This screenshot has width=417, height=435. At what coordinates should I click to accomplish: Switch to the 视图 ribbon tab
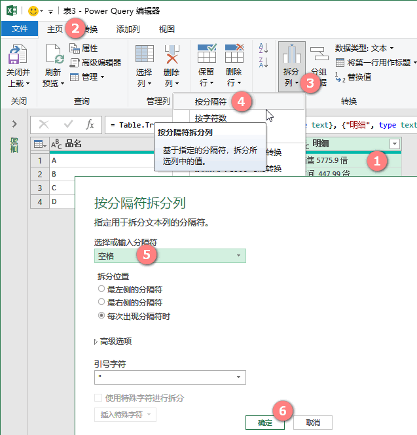point(166,29)
